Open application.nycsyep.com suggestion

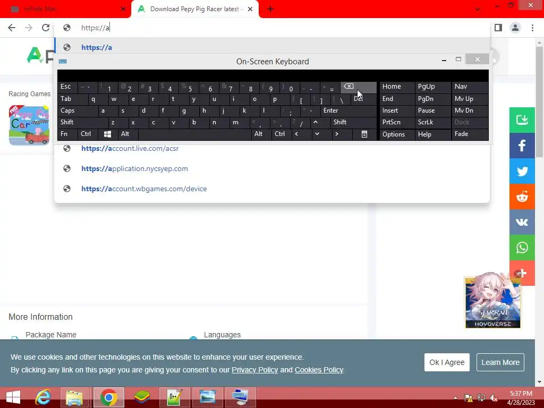(273, 168)
